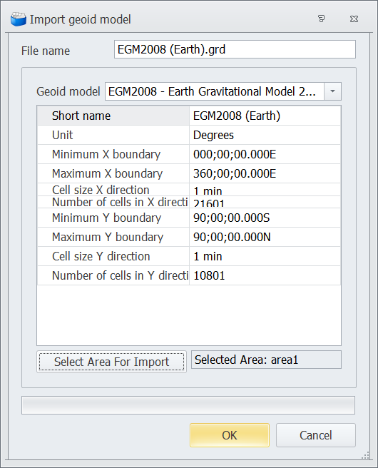Cancel the geoid import dialog
This screenshot has width=378, height=468.
pyautogui.click(x=316, y=435)
